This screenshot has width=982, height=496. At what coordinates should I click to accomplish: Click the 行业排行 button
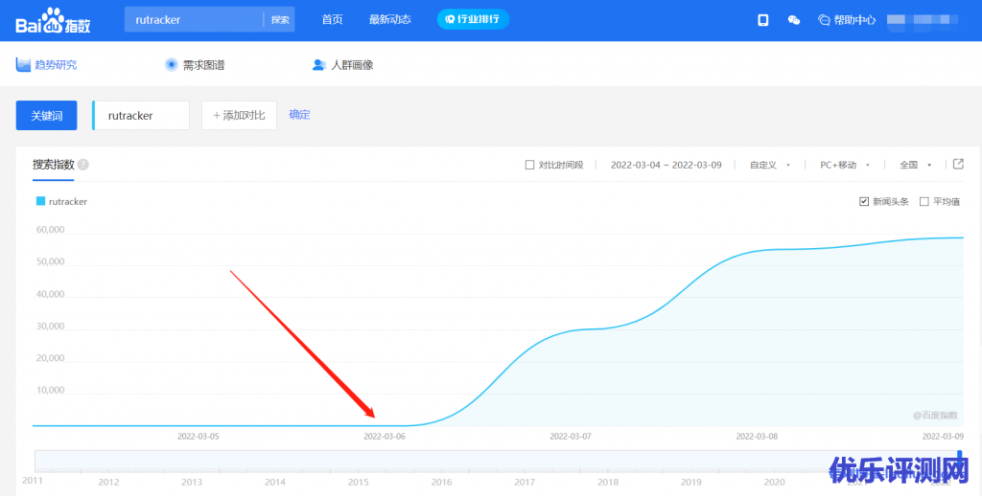tap(473, 20)
